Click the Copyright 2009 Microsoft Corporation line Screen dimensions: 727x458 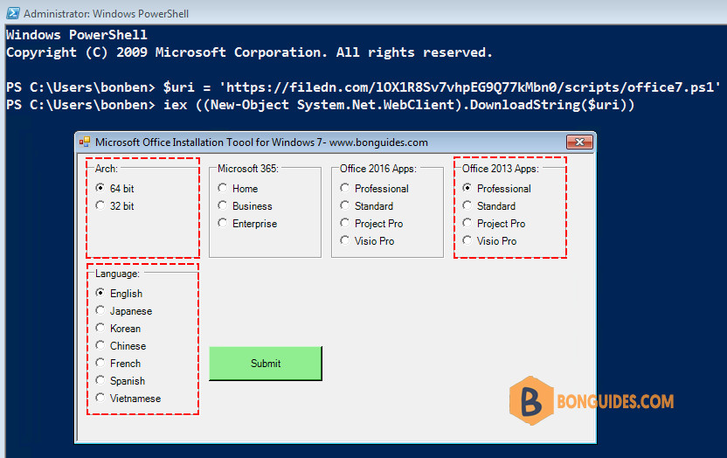(x=249, y=52)
